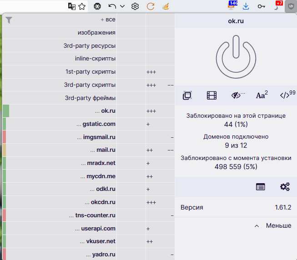Screen dimensions: 297x260
Task: Click the dark round soccer-ball extension icon
Action: [97, 6]
